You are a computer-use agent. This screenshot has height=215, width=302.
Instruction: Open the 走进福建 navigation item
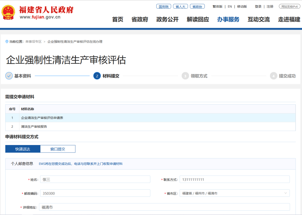[289, 20]
